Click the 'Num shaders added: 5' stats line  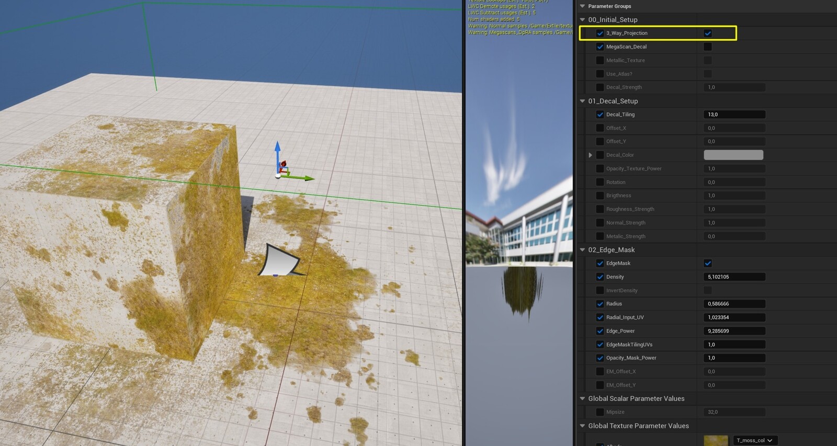coord(494,19)
